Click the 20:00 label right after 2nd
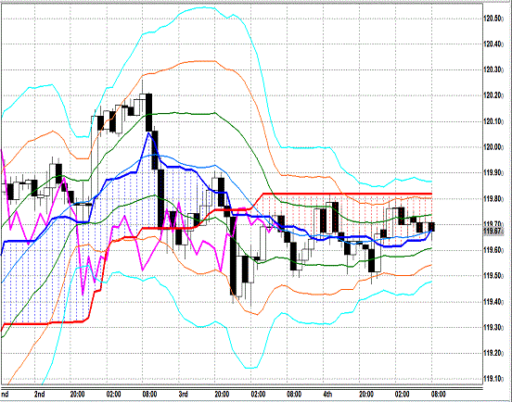This screenshot has height=402, width=512. pos(77,395)
